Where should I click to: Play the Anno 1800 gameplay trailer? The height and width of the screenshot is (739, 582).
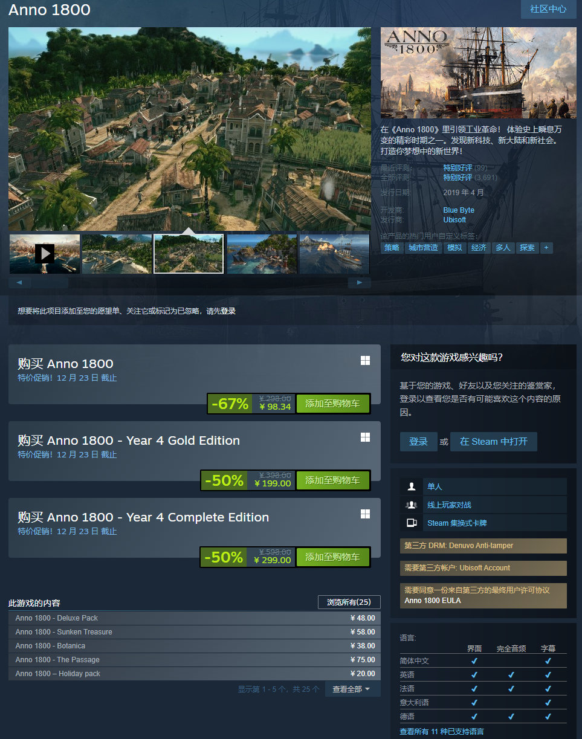pyautogui.click(x=44, y=253)
